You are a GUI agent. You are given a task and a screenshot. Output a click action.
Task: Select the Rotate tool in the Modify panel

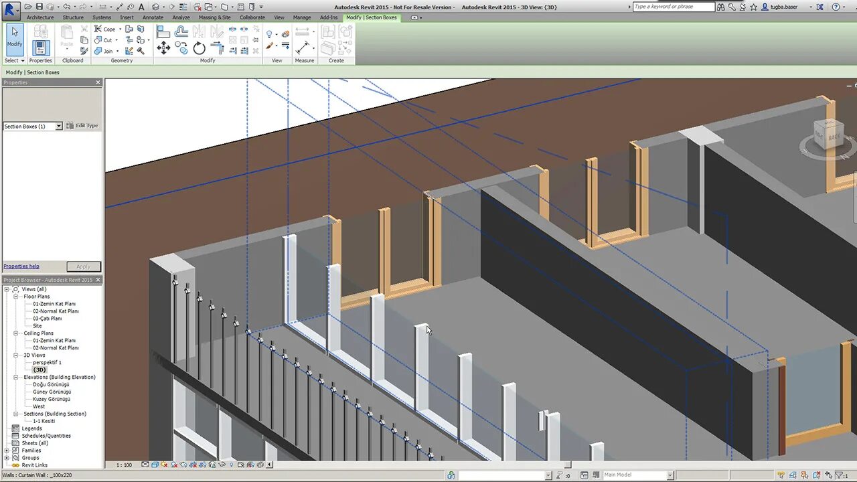coord(200,48)
